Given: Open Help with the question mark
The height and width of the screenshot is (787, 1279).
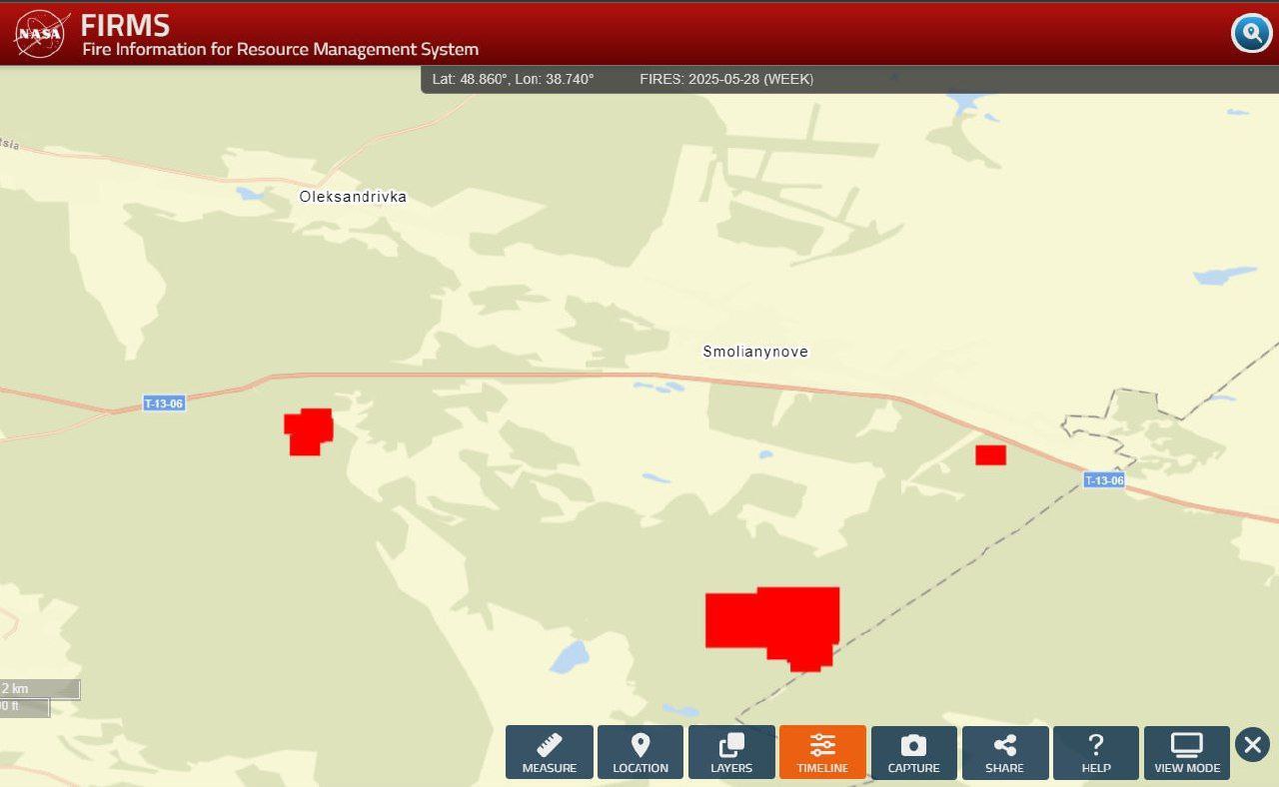Looking at the screenshot, I should point(1096,752).
